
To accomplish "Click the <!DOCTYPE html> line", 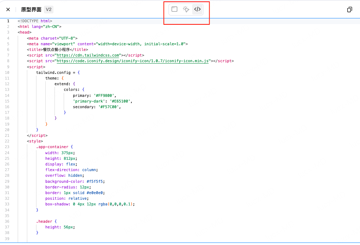I will [35, 21].
